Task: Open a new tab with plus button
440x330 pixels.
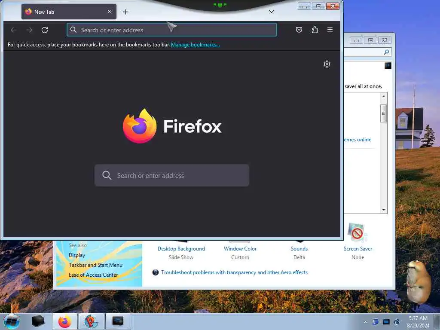Action: pyautogui.click(x=126, y=12)
